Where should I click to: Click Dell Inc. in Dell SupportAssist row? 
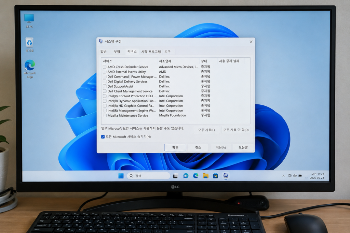[164, 86]
